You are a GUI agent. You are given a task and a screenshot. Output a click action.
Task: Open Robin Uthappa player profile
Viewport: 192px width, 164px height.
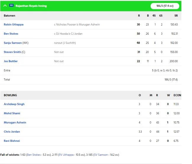click(x=14, y=24)
